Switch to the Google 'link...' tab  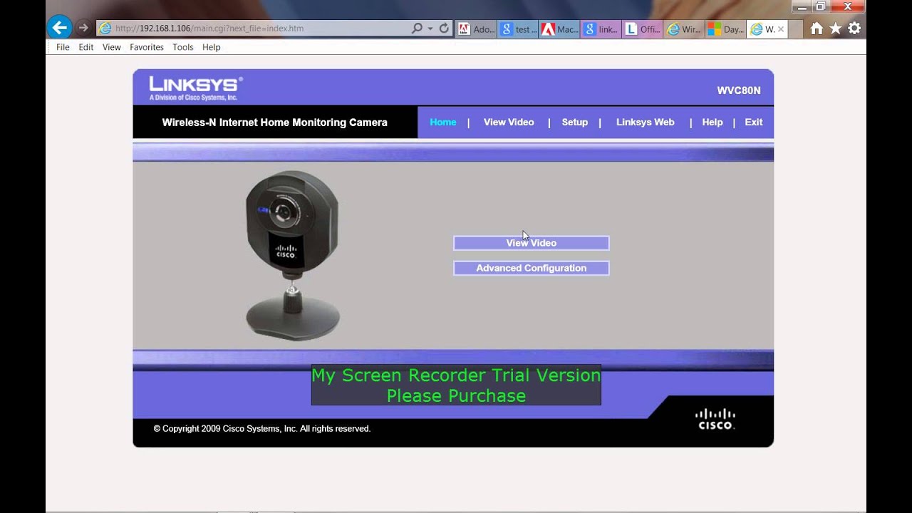coord(601,29)
